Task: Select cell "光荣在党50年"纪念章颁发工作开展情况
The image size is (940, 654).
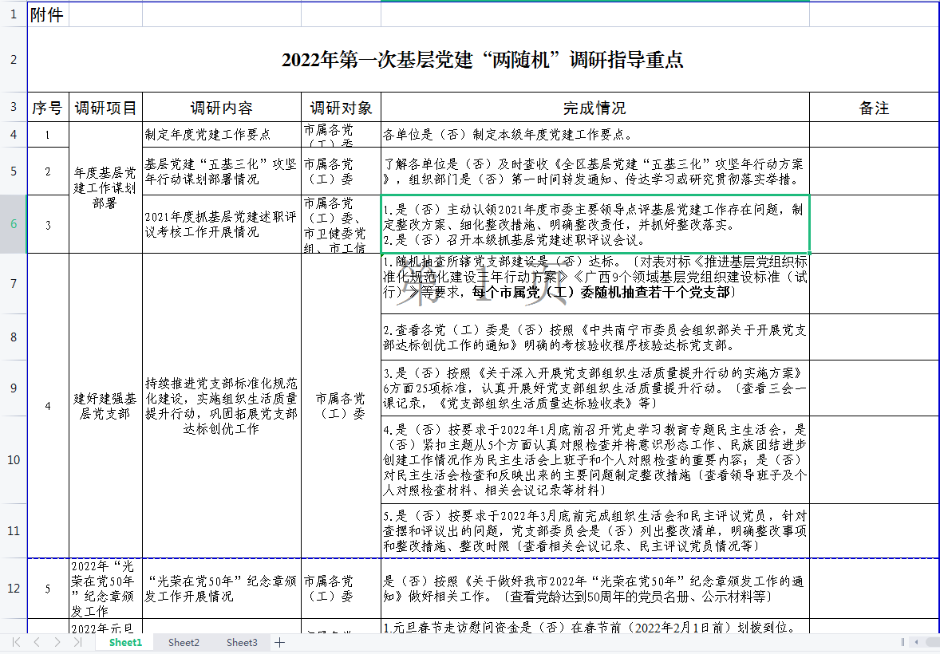Action: (222, 588)
